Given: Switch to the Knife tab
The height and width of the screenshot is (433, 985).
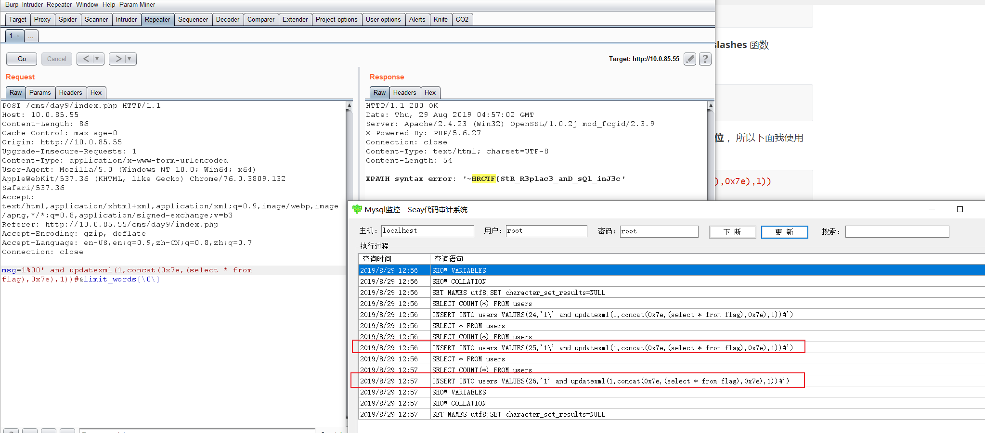Looking at the screenshot, I should coord(441,19).
